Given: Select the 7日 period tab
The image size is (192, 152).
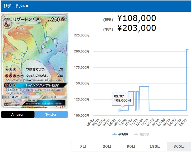Looking at the screenshot, I should click(x=83, y=146).
